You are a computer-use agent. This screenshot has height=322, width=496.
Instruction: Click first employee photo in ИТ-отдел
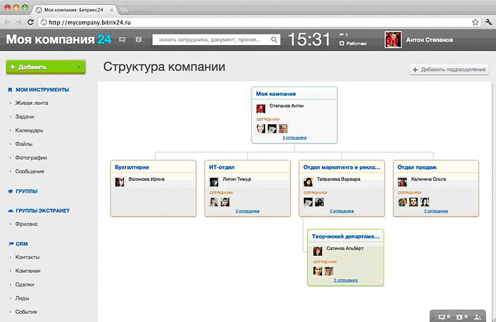(214, 202)
